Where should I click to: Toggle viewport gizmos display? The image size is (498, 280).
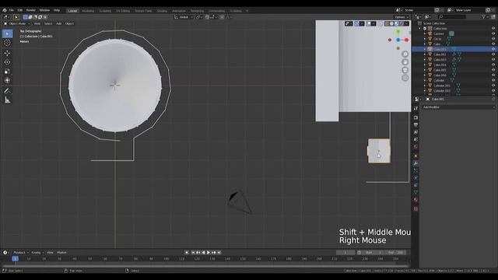[x=356, y=23]
